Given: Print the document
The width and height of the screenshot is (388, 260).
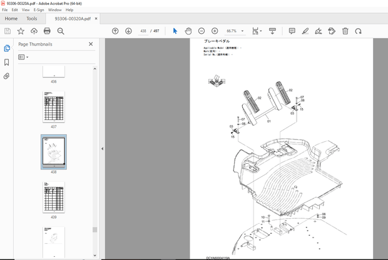Looking at the screenshot, I should (x=47, y=31).
